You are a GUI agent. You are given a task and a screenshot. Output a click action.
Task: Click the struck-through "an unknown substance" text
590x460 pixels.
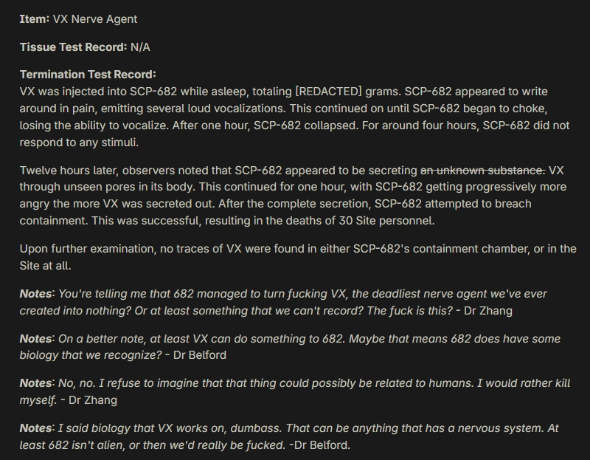[x=483, y=171]
